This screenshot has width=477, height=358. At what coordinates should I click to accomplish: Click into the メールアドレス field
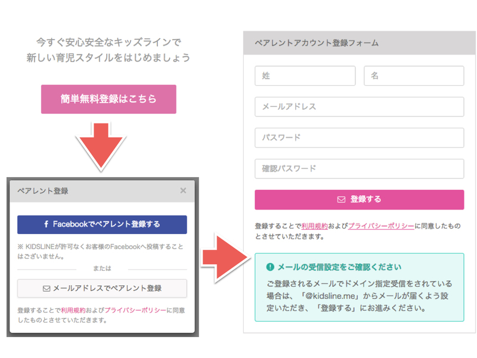[360, 107]
